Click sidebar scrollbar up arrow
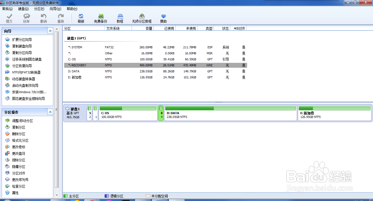 (57, 29)
